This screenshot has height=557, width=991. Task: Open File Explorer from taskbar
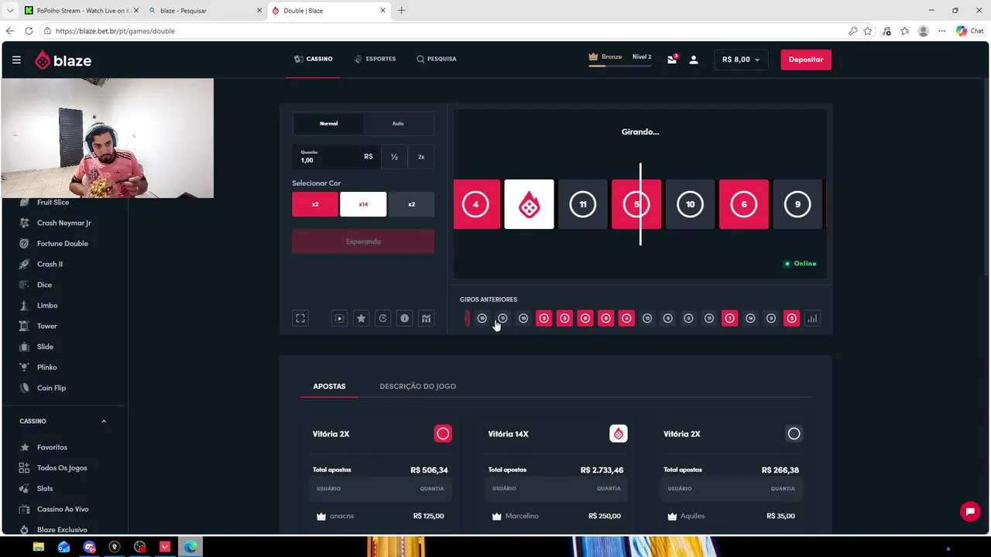click(x=38, y=547)
